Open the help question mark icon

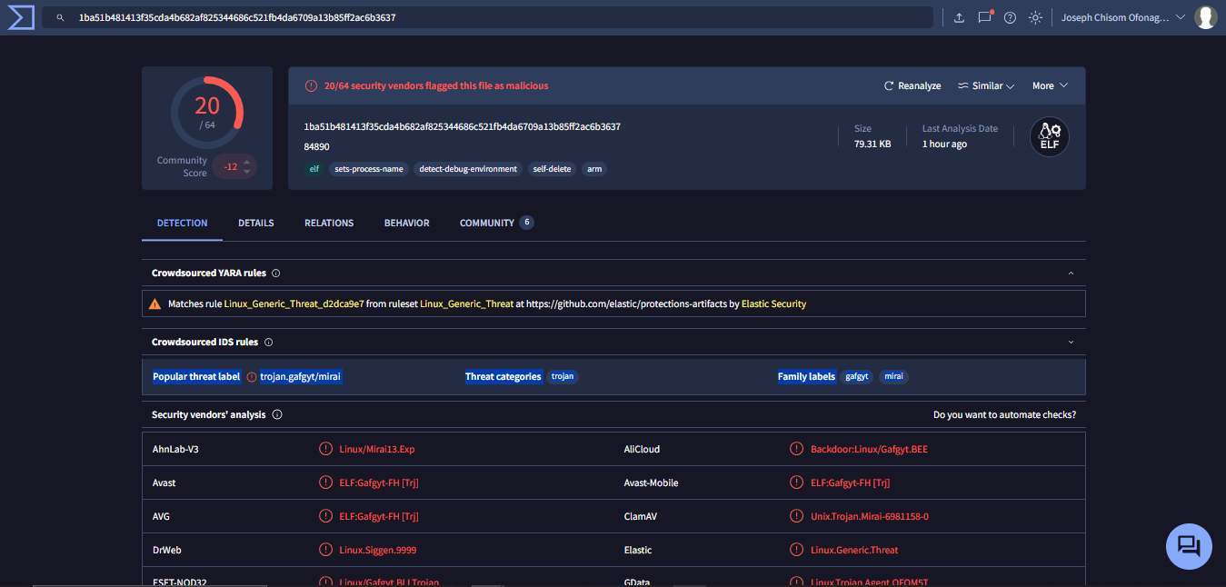click(x=1010, y=17)
